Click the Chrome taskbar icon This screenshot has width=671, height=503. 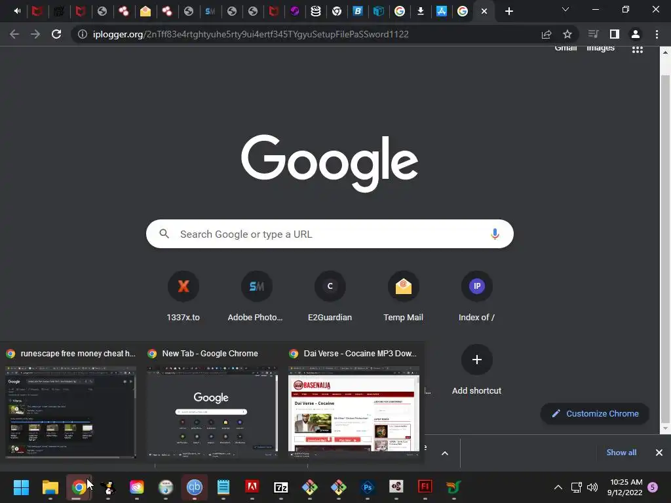tap(79, 487)
